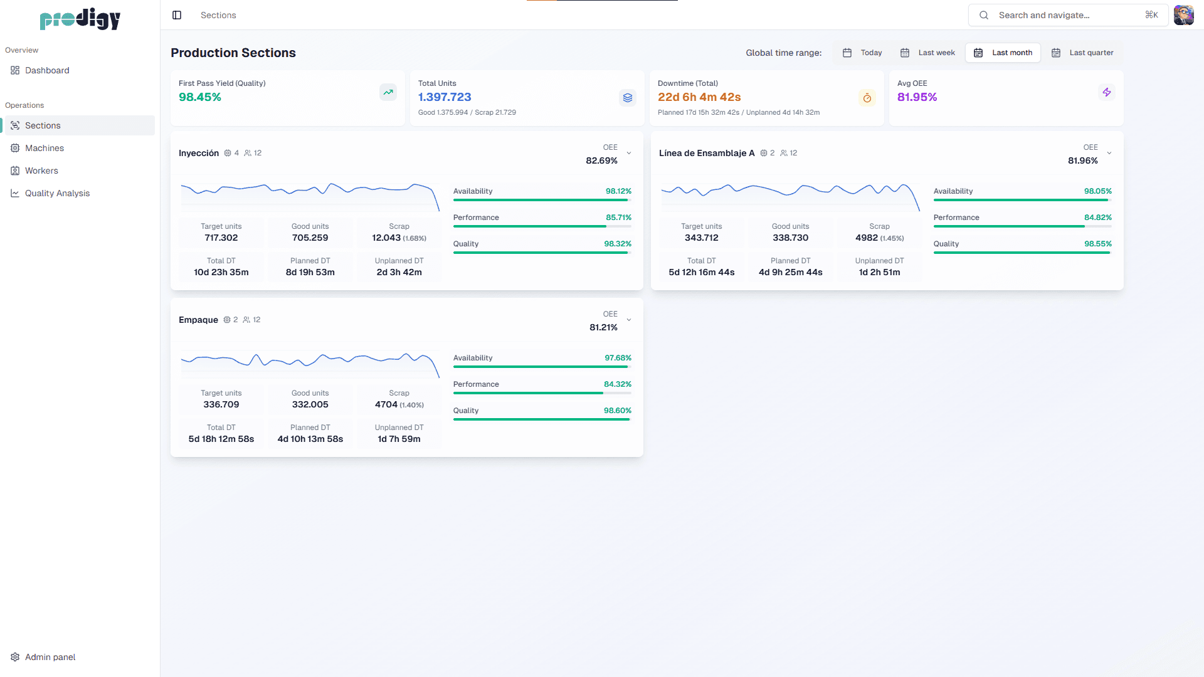Go to Dashboard page

click(x=47, y=70)
